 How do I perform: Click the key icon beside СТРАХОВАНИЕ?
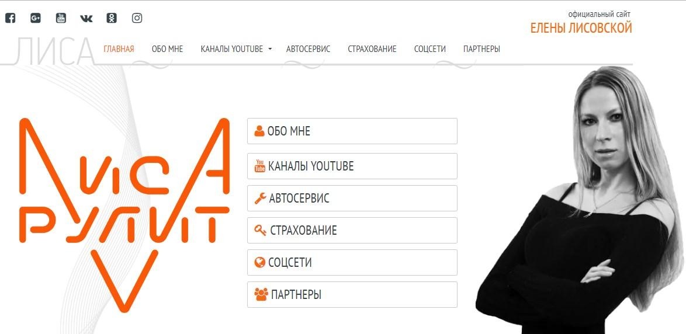pos(260,231)
